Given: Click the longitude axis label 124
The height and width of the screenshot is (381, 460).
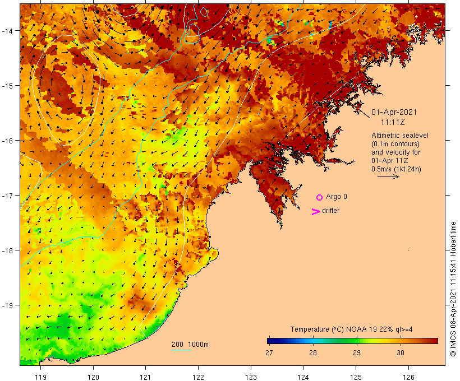Looking at the screenshot, I should point(303,377).
